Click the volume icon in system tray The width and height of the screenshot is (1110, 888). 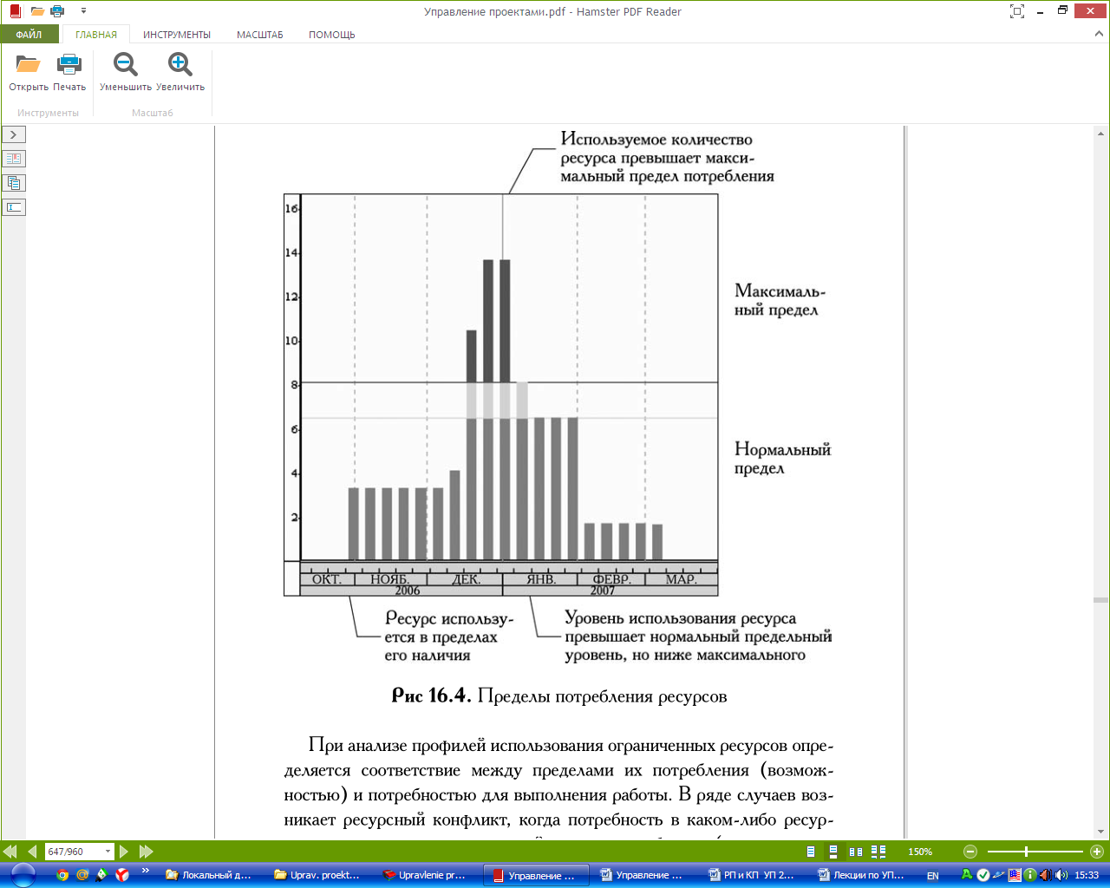click(x=1061, y=875)
